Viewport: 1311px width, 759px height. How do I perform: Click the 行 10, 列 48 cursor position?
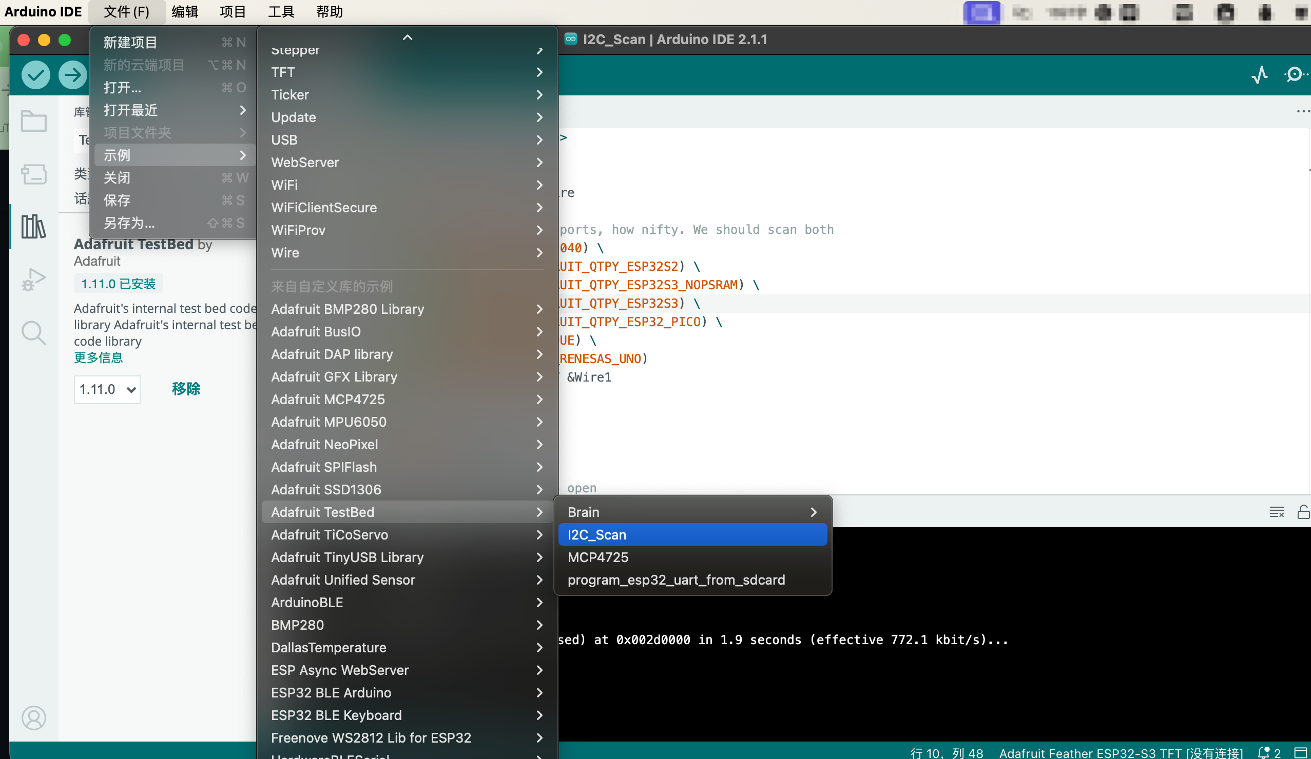pyautogui.click(x=947, y=753)
